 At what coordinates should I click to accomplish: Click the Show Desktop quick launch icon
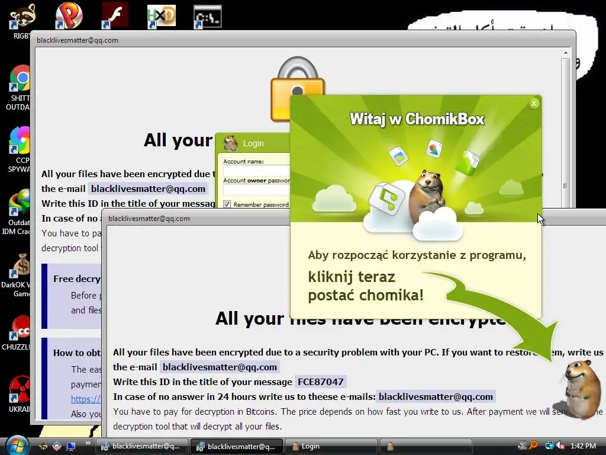[71, 446]
